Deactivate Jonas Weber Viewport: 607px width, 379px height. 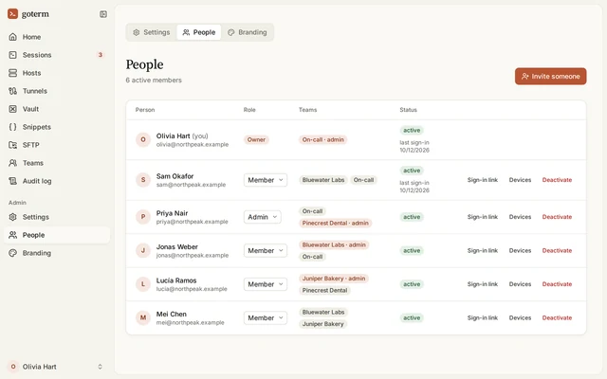[x=557, y=250]
